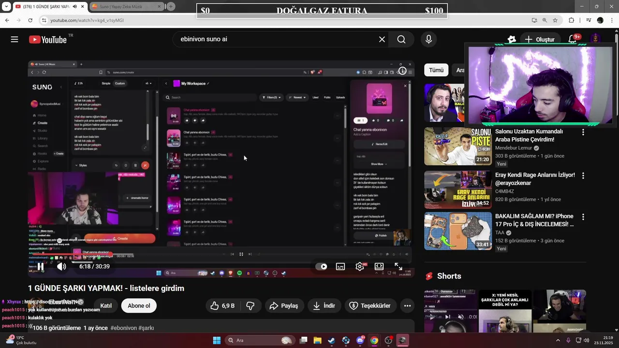619x348 pixels.
Task: Send thanks with the Teşekkürler button
Action: click(370, 305)
